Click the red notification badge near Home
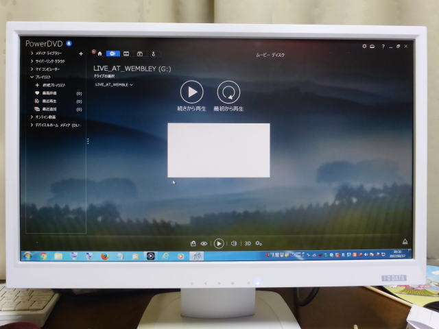Screen dimensions: 439x329 pyautogui.click(x=94, y=51)
